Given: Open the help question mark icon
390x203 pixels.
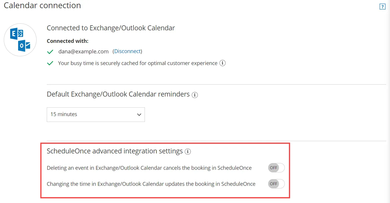Looking at the screenshot, I should 382,7.
